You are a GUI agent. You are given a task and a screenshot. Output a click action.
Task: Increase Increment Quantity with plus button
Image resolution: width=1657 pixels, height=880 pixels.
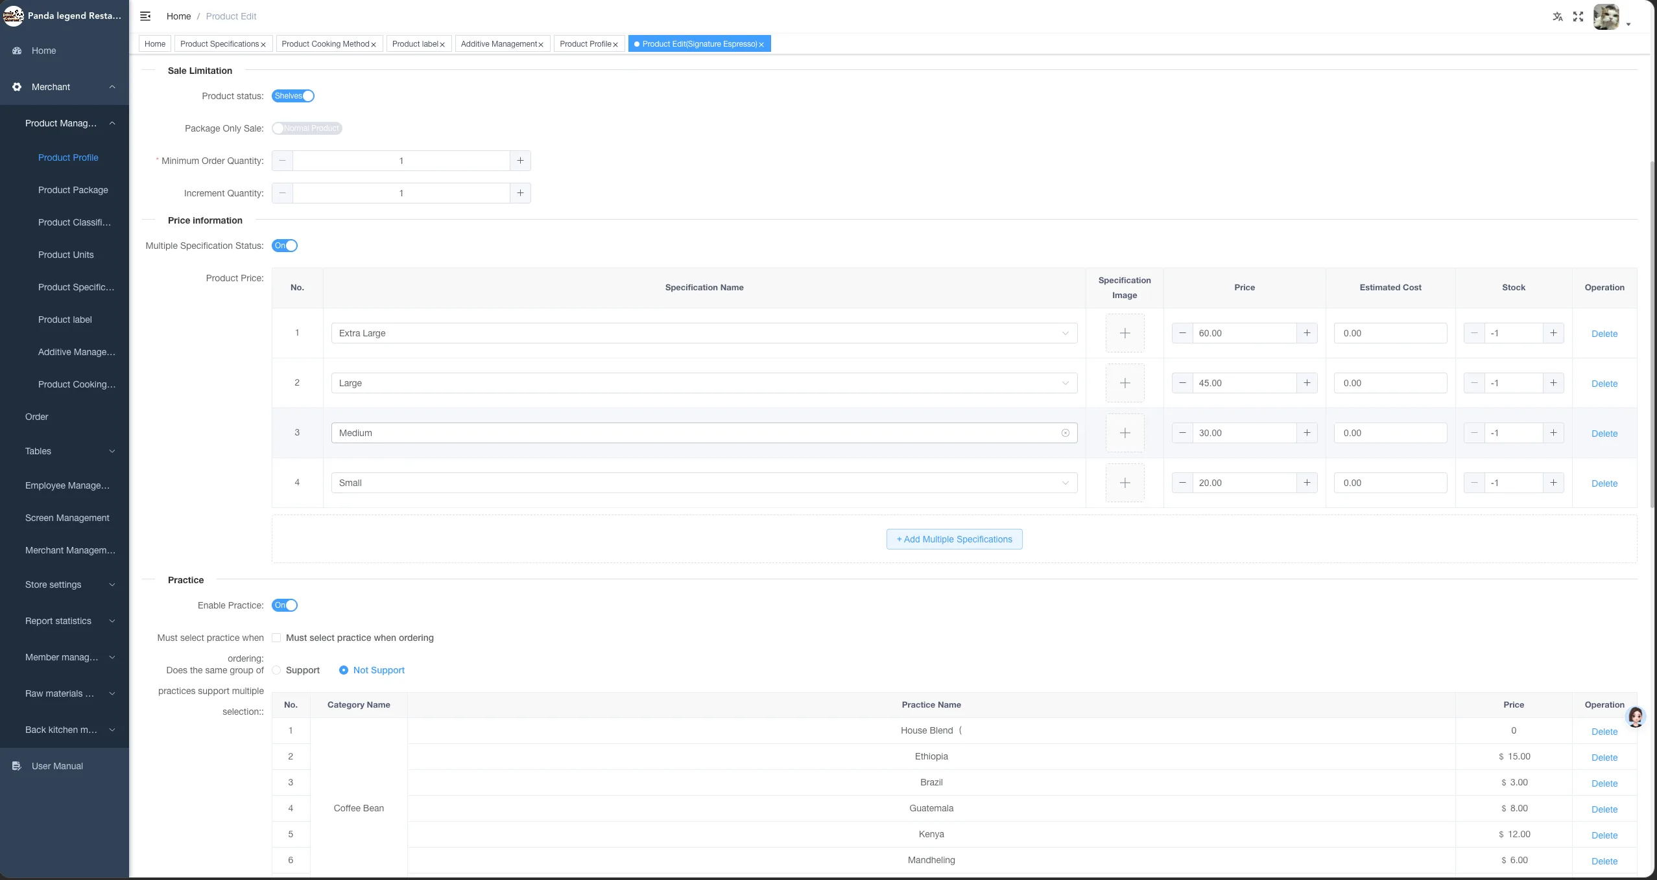[520, 193]
